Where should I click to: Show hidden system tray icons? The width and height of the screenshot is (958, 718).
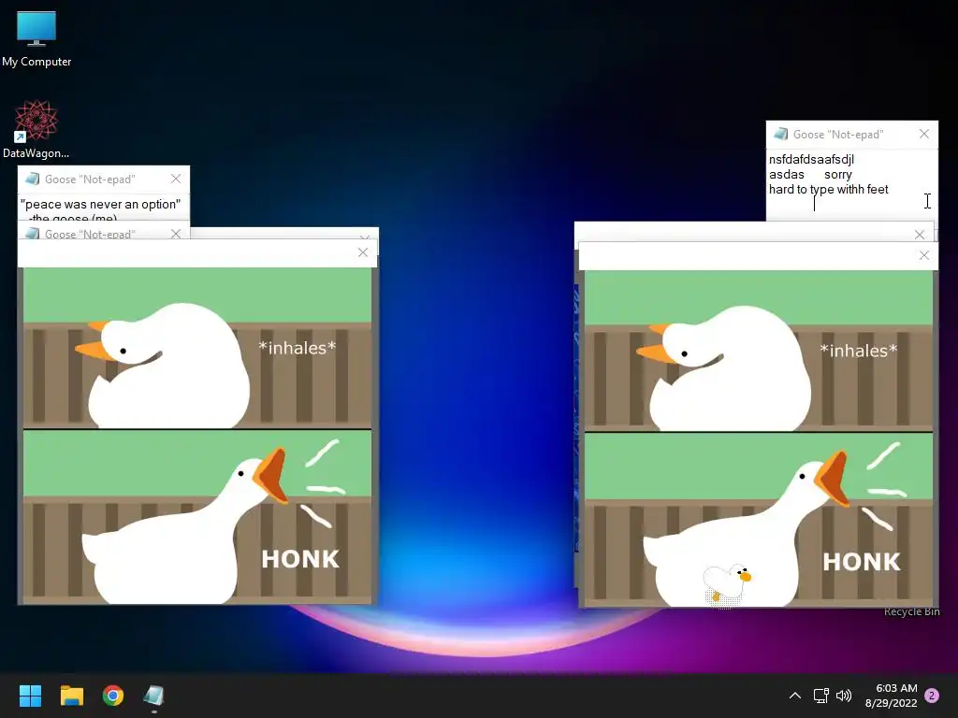click(795, 696)
